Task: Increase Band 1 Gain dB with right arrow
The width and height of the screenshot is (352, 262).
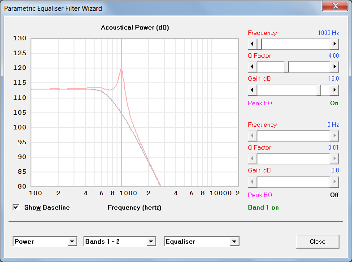Action: pos(334,90)
